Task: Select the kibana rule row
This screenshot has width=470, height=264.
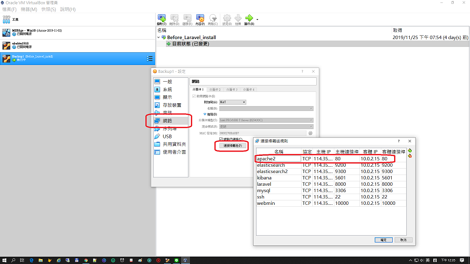Action: click(x=331, y=178)
